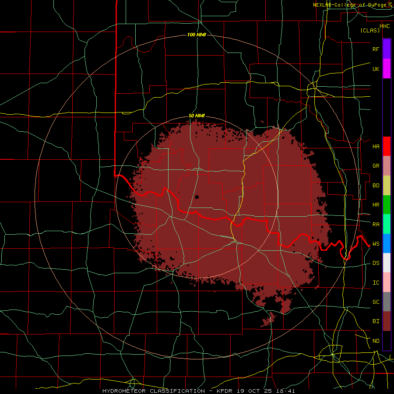Click the GR legend label

(x=376, y=166)
